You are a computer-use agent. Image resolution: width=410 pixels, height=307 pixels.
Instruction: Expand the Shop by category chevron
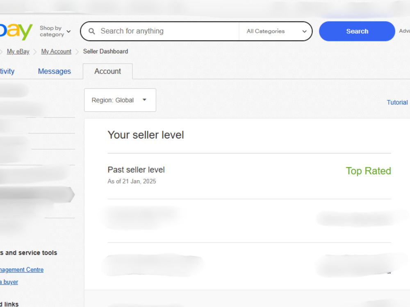click(x=68, y=32)
